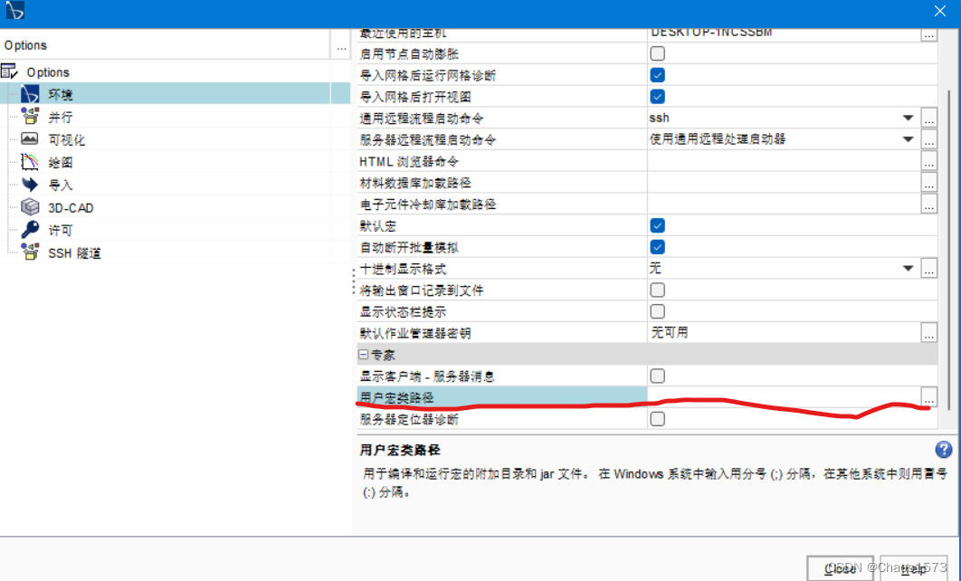Uncheck 导入网格后运行网格诊断

click(x=657, y=74)
